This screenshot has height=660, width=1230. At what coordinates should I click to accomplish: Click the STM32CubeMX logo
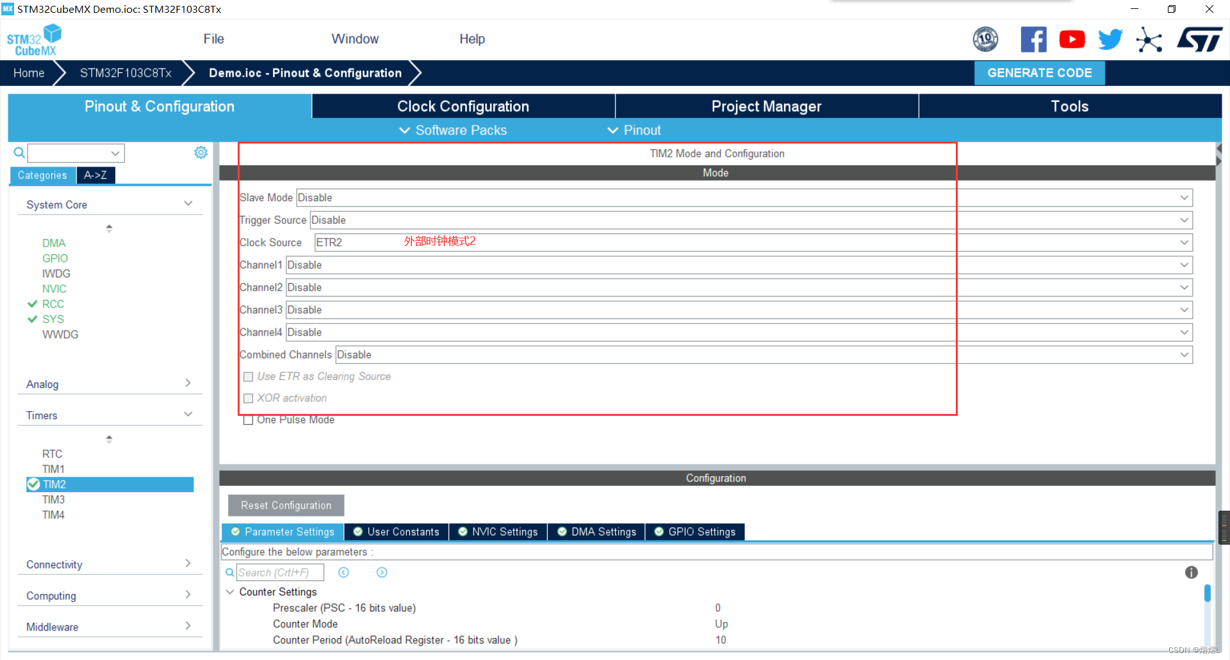[x=34, y=40]
